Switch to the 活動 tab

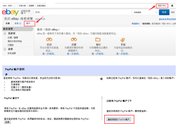(x=8, y=23)
